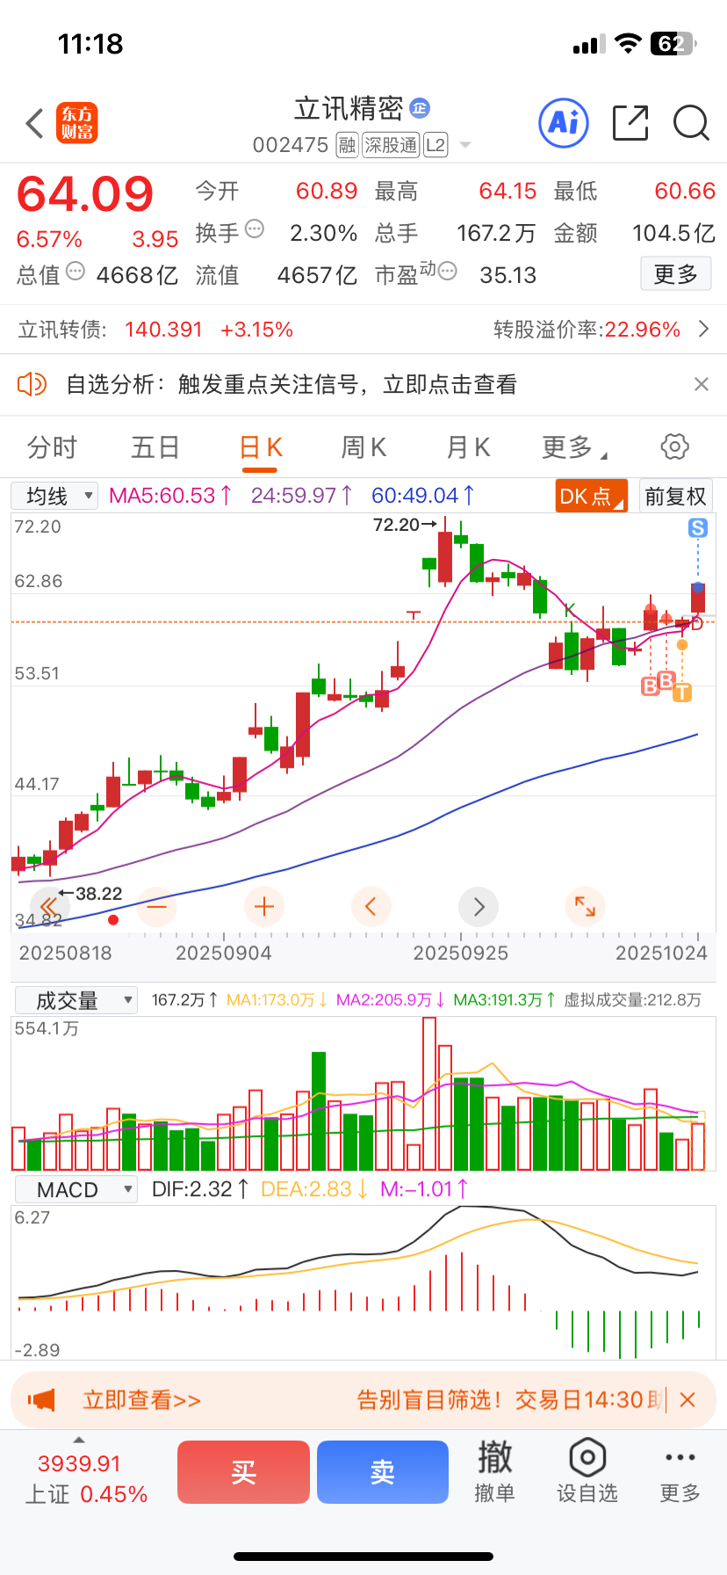This screenshot has height=1575, width=727.
Task: Open bottom 更多 three-dots menu
Action: coord(680,1472)
